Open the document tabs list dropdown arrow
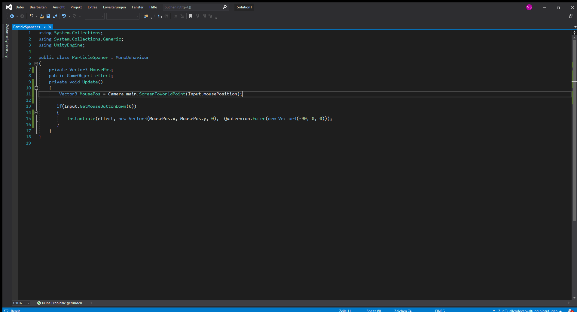The image size is (577, 312). (575, 27)
